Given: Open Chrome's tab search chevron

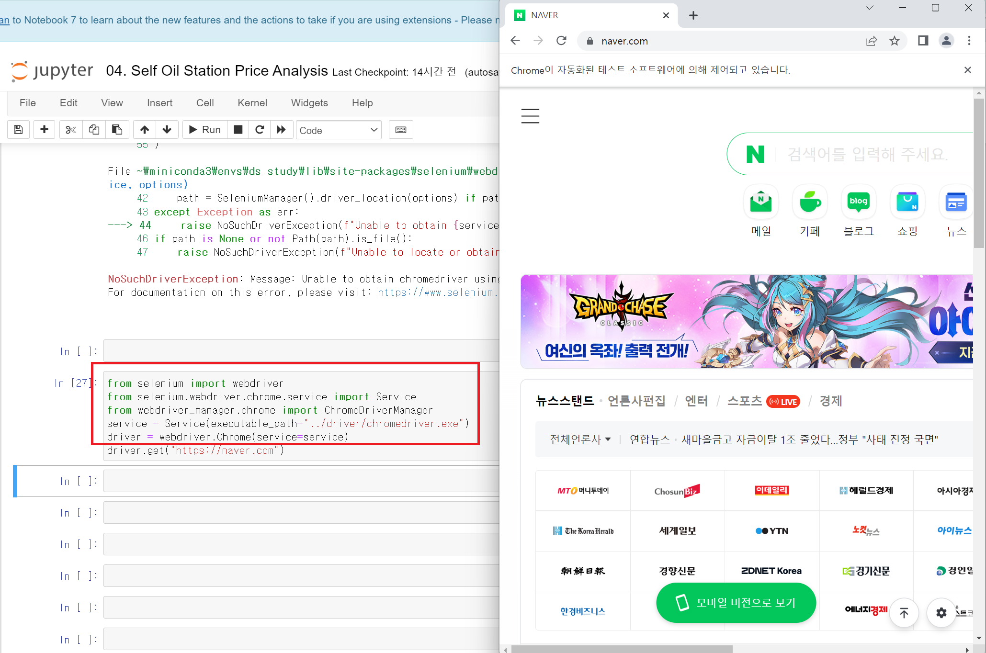Looking at the screenshot, I should 870,8.
